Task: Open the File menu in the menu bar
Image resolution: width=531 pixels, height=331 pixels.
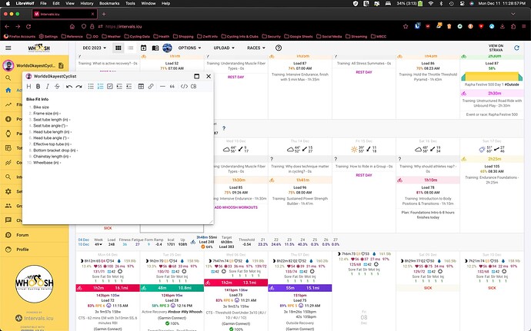Action: (43, 3)
